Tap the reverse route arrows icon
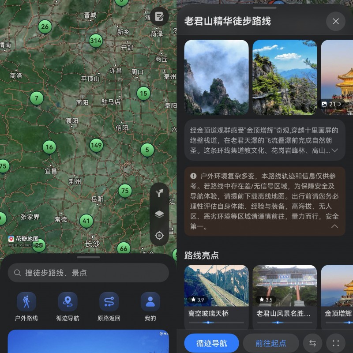353x353 pixels. tap(313, 343)
